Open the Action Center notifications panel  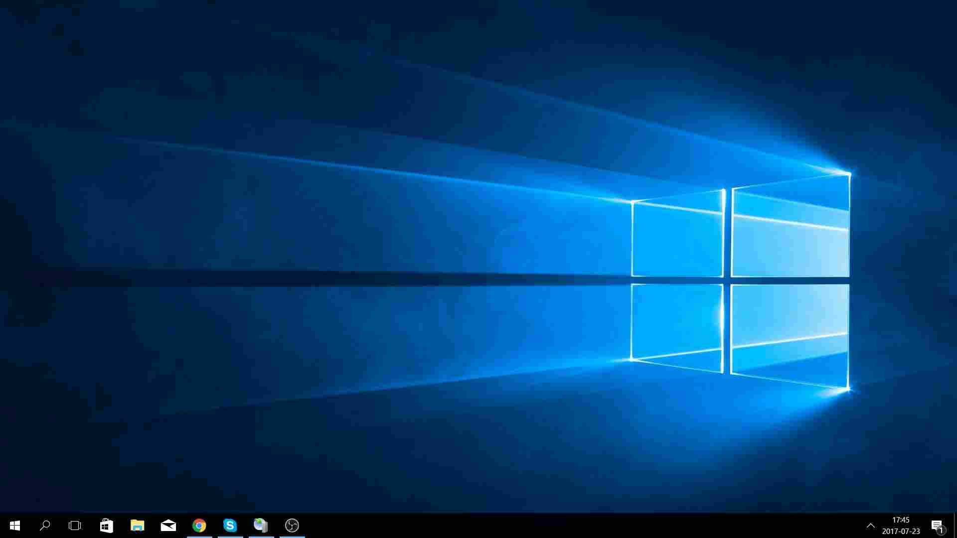tap(936, 525)
